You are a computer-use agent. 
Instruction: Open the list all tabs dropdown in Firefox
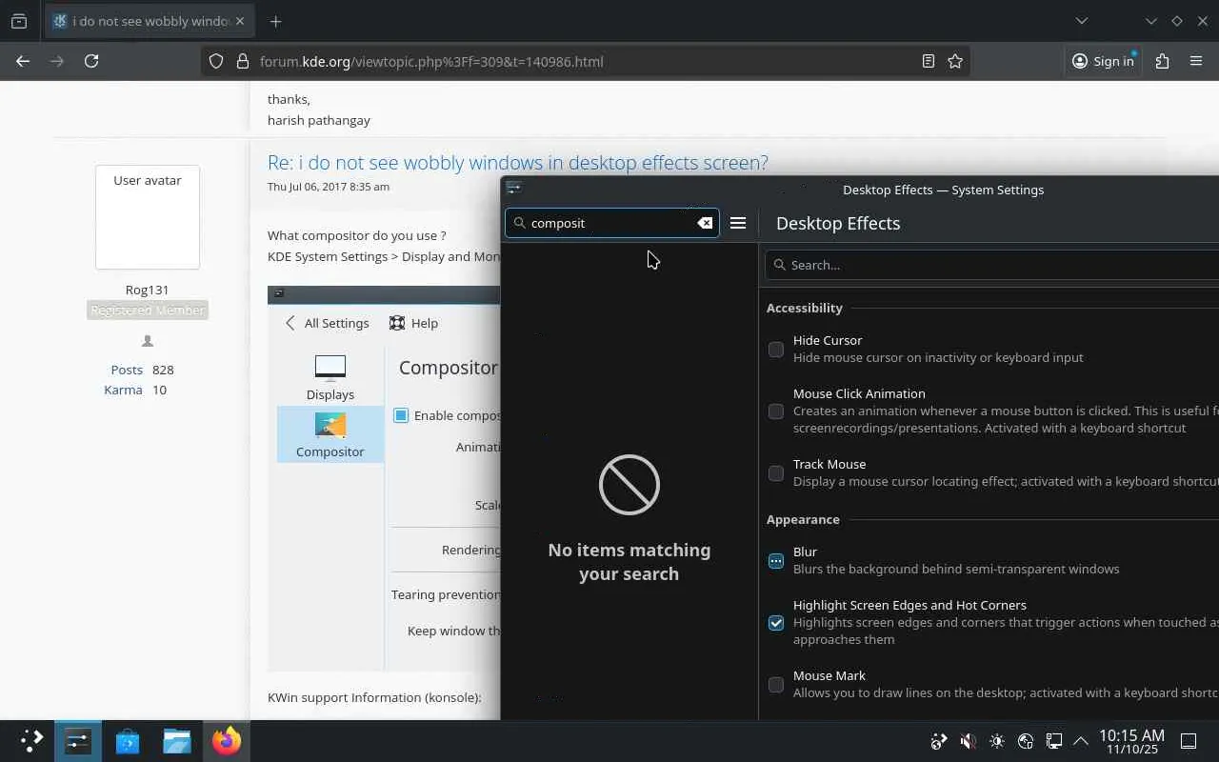pyautogui.click(x=1082, y=21)
